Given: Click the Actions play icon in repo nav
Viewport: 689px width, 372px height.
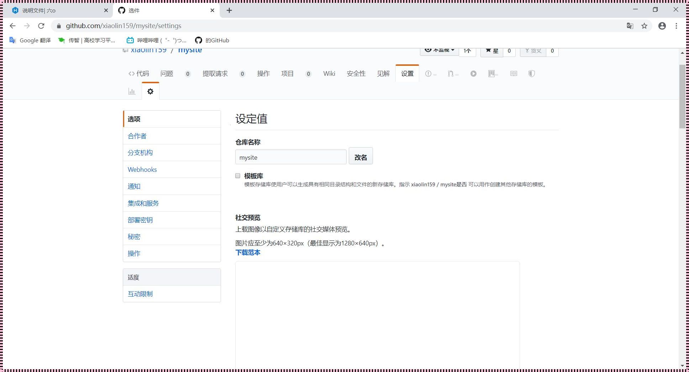Looking at the screenshot, I should (x=473, y=74).
